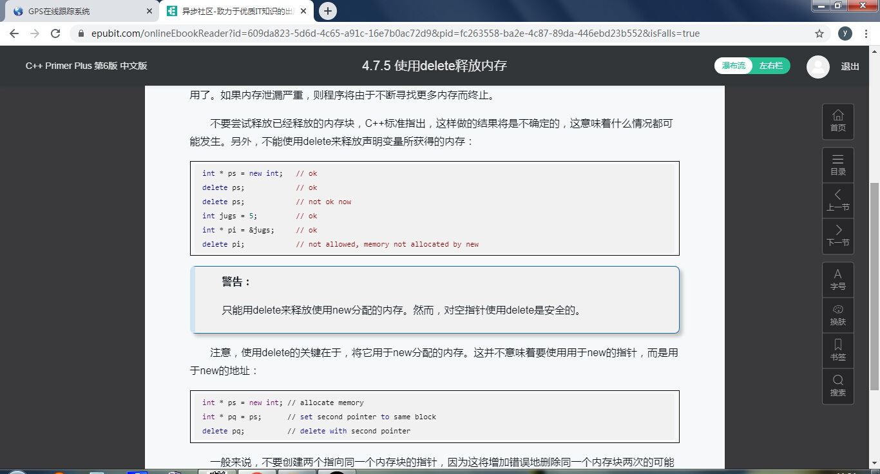The image size is (880, 474).
Task: Open the 换肤 theme skin icon
Action: coord(838,314)
